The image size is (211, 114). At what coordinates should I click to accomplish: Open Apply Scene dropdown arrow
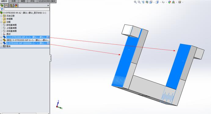pyautogui.click(x=176, y=2)
